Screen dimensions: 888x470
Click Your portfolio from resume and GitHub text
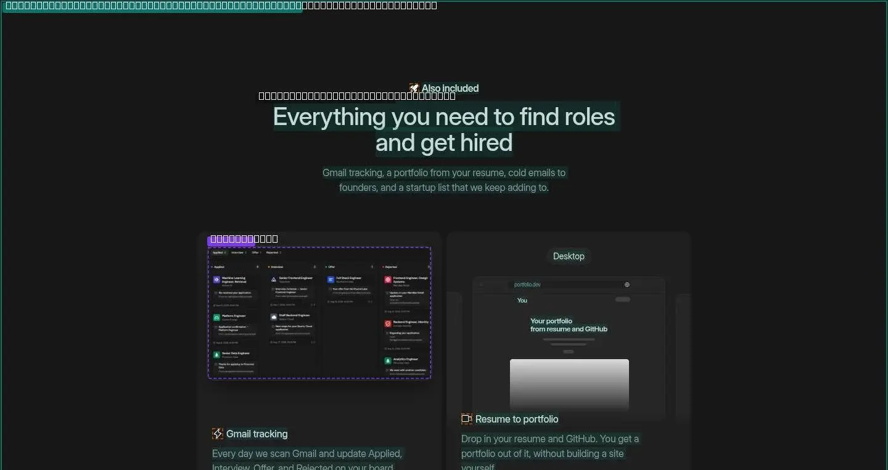click(569, 325)
